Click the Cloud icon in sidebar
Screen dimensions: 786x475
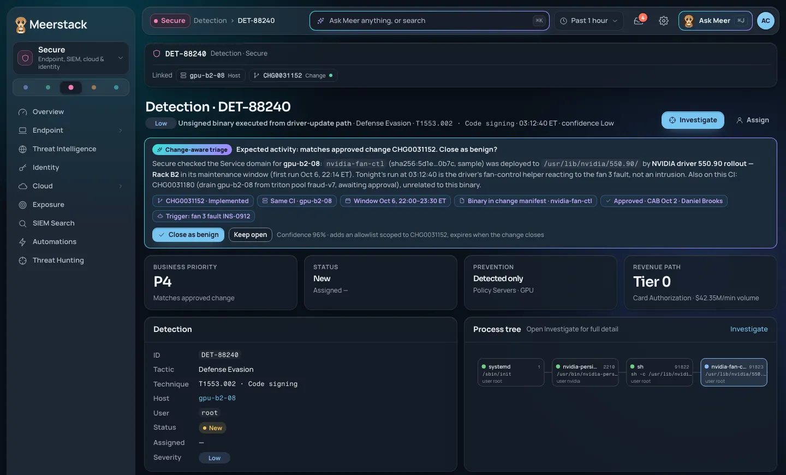pos(23,186)
